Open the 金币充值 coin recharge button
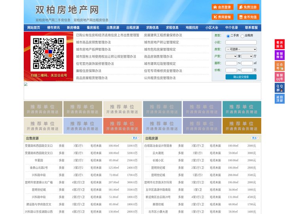The height and width of the screenshot is (214, 285). [248, 17]
